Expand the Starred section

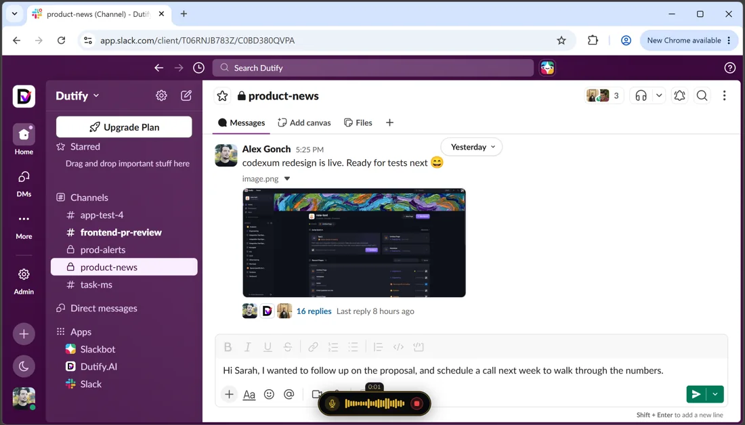[x=85, y=147]
